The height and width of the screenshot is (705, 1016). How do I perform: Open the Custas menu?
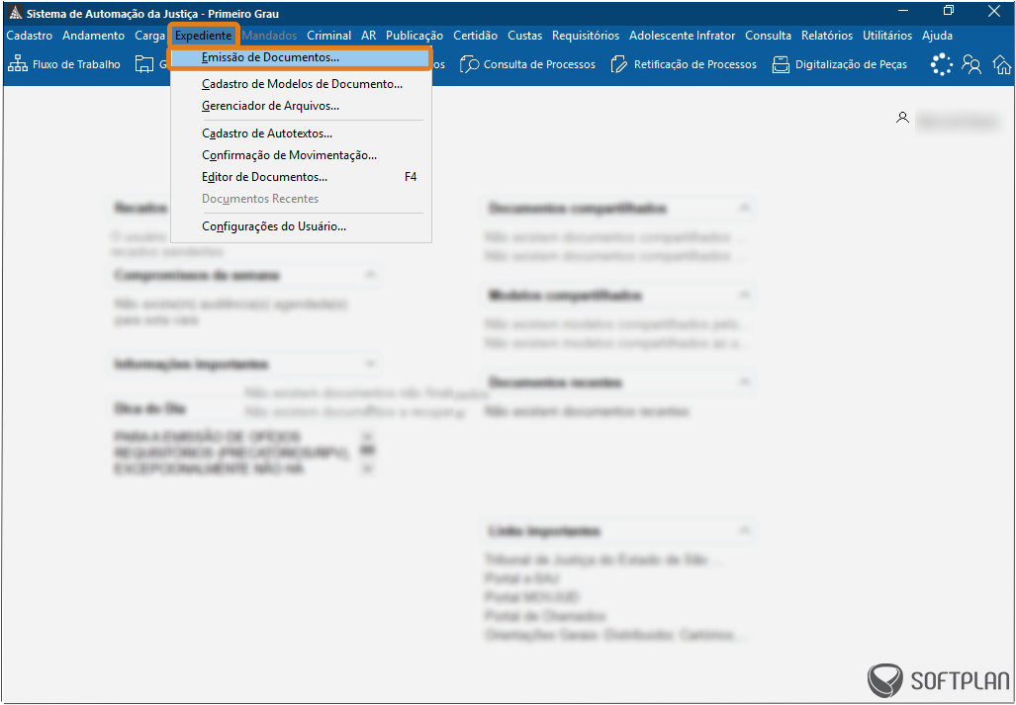click(x=525, y=36)
